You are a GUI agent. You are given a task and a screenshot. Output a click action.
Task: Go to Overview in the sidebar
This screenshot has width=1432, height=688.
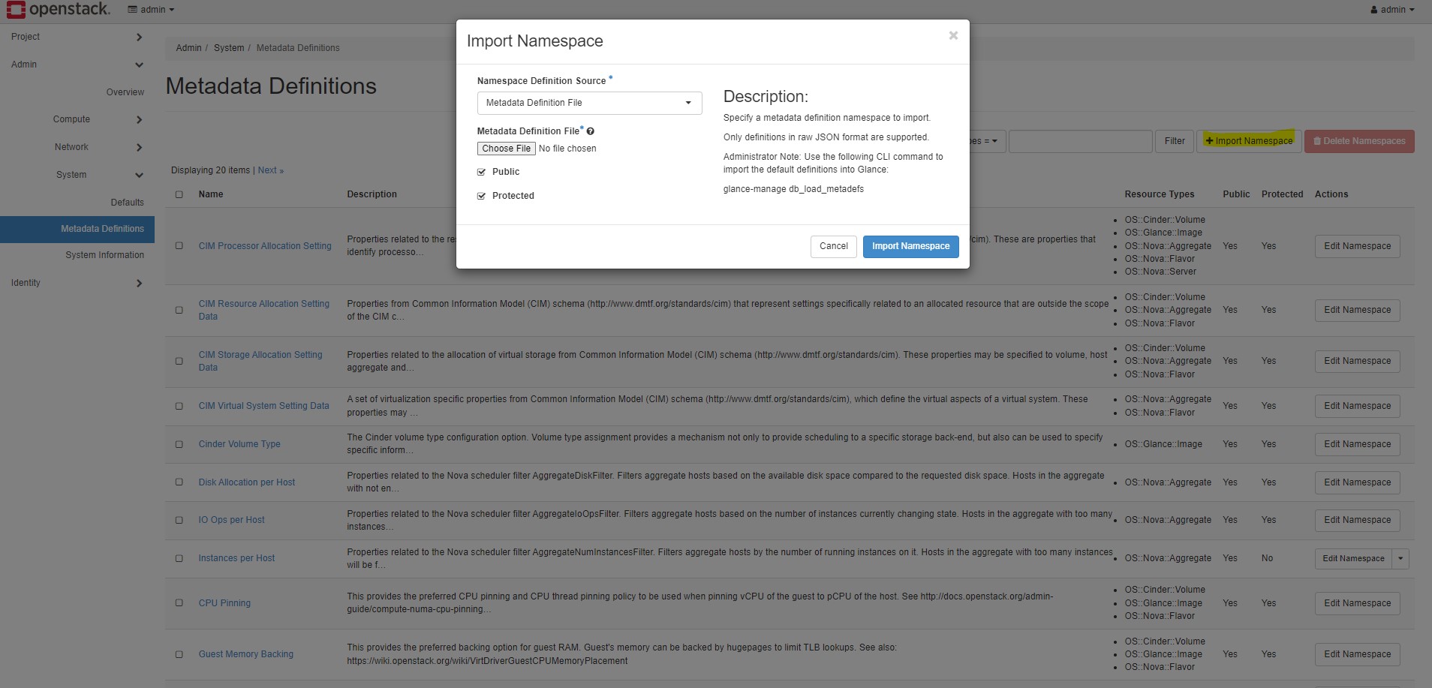125,92
